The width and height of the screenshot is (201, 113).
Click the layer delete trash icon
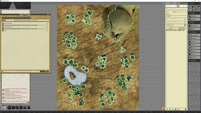click(186, 109)
